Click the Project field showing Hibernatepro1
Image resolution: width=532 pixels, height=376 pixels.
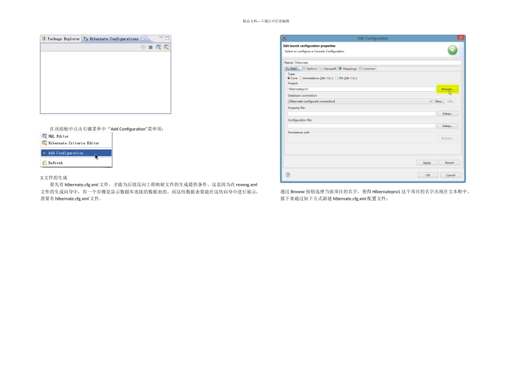[361, 89]
